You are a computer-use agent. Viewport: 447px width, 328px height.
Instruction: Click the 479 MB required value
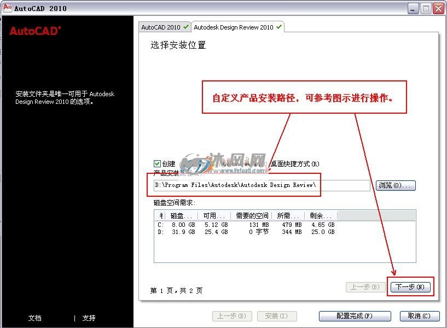[292, 225]
